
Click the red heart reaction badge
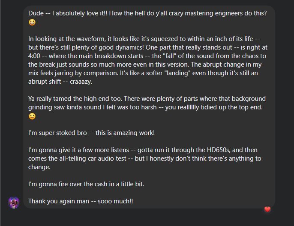click(267, 209)
